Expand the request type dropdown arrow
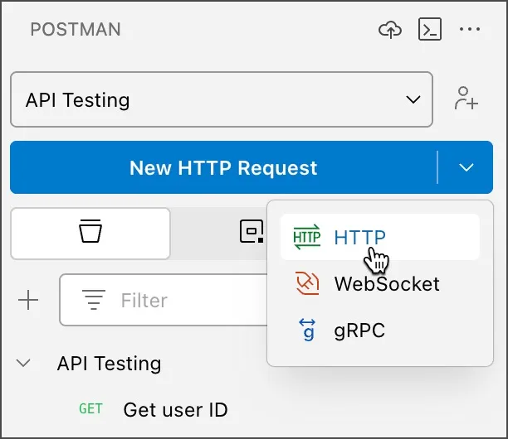 (x=466, y=167)
